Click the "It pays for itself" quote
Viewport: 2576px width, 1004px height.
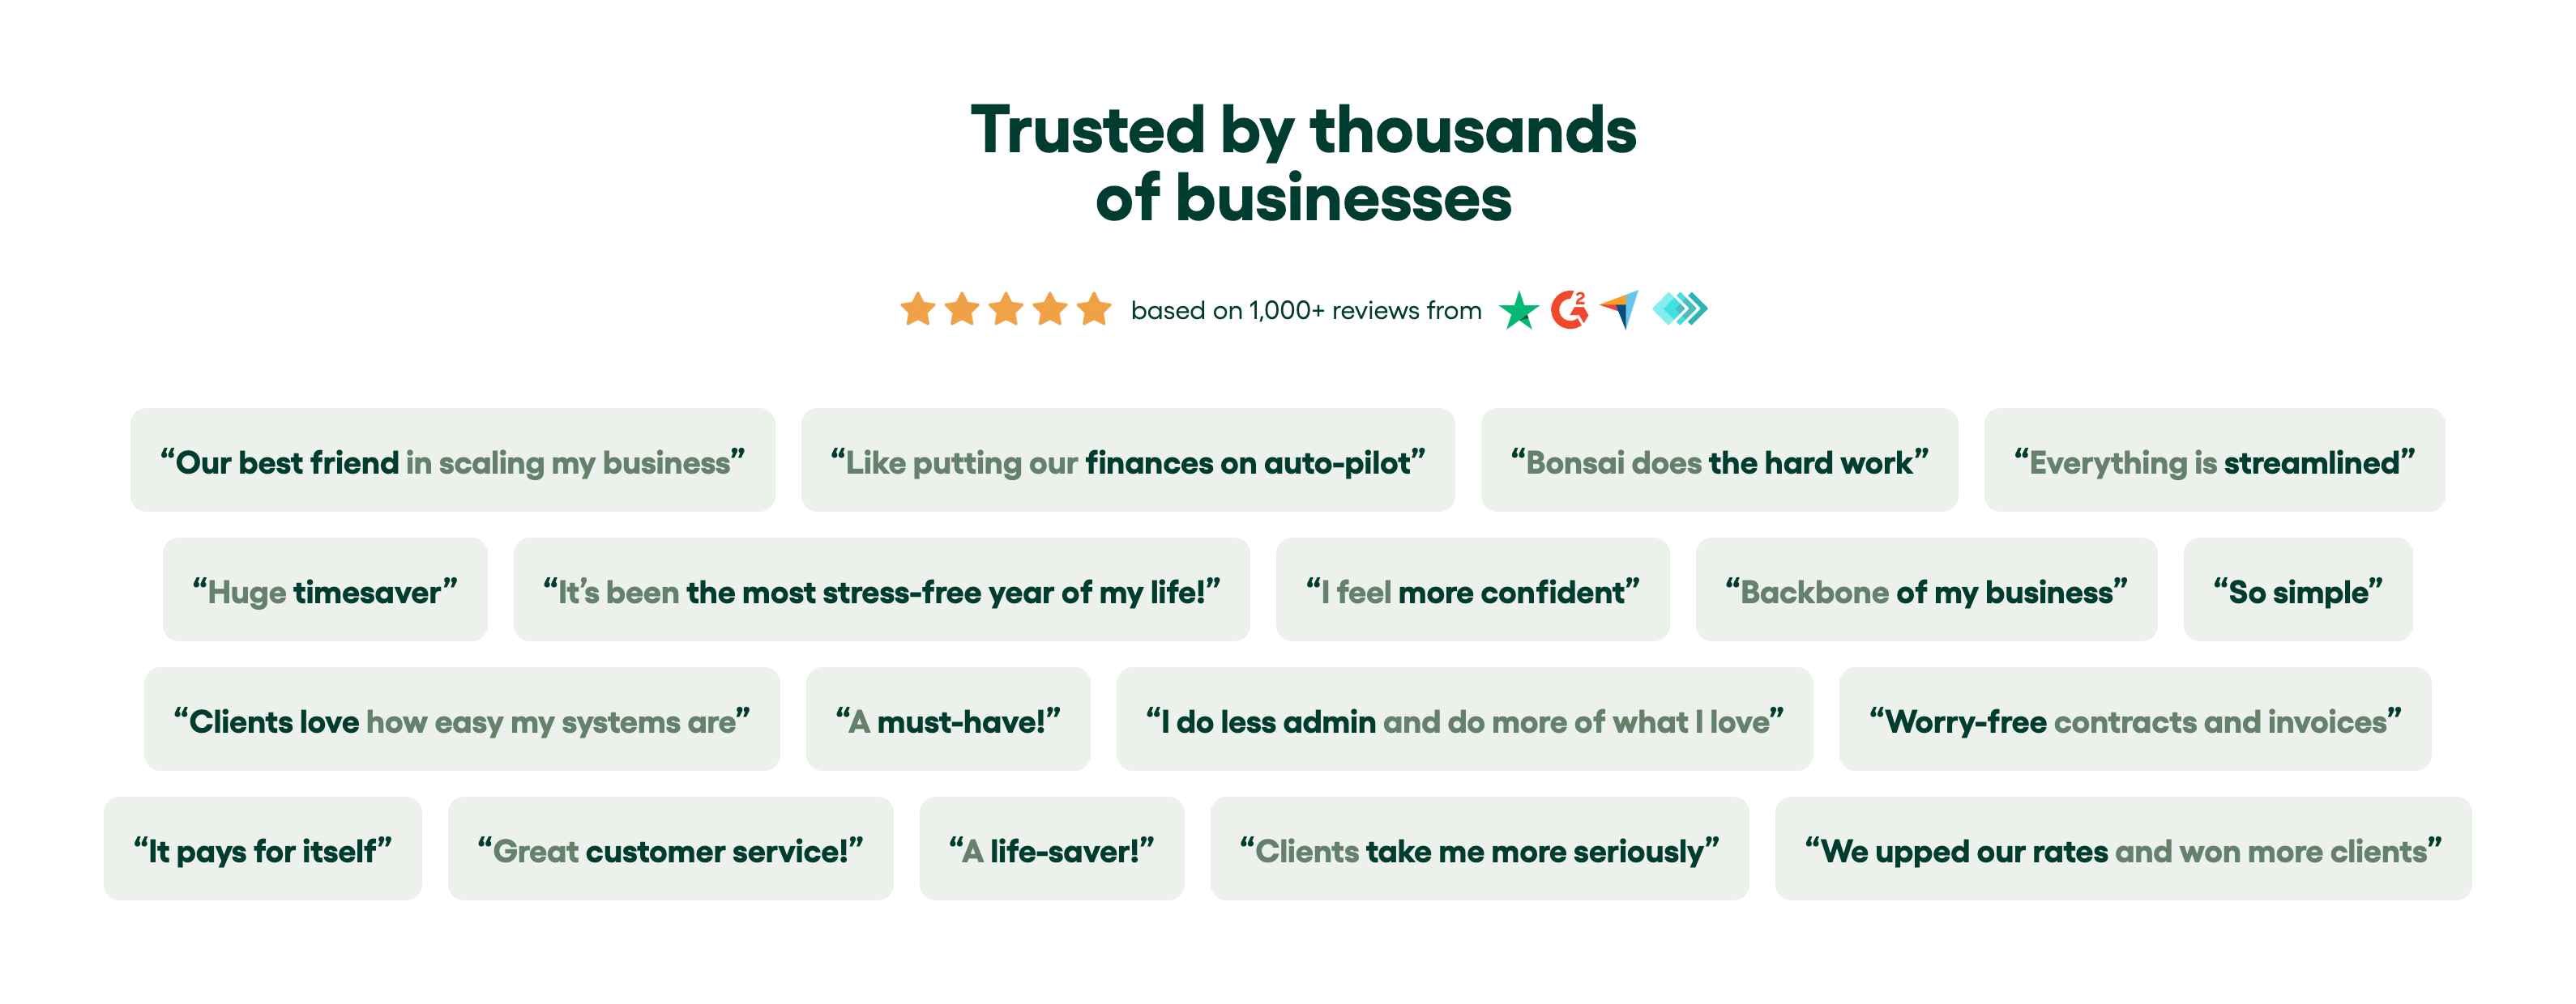click(x=262, y=849)
